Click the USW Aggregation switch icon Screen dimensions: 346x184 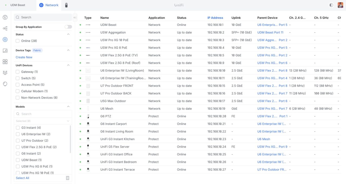pyautogui.click(x=88, y=32)
